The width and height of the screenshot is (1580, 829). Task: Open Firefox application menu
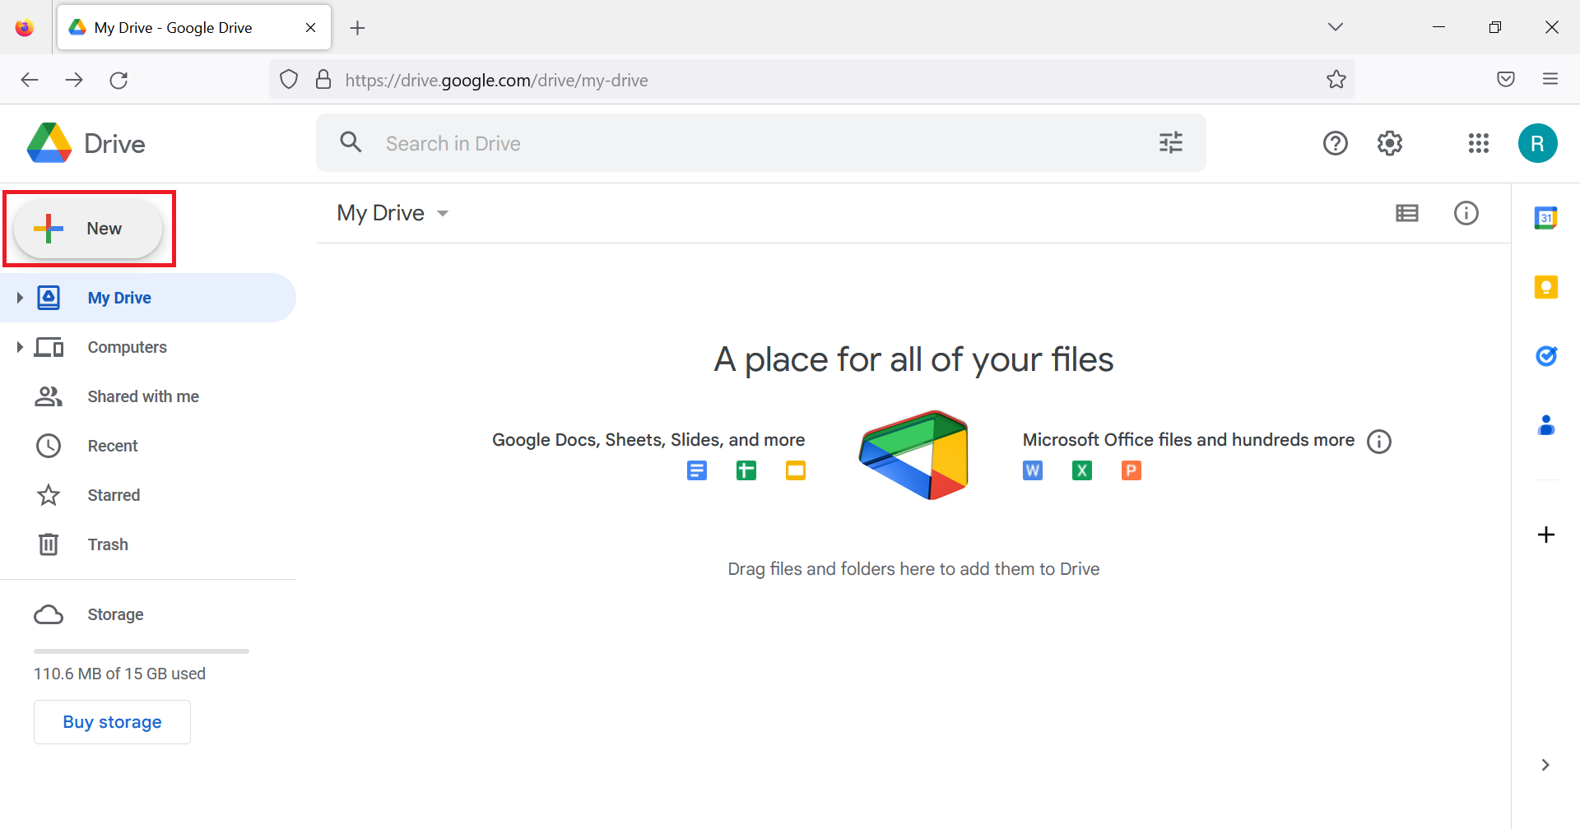(1550, 79)
